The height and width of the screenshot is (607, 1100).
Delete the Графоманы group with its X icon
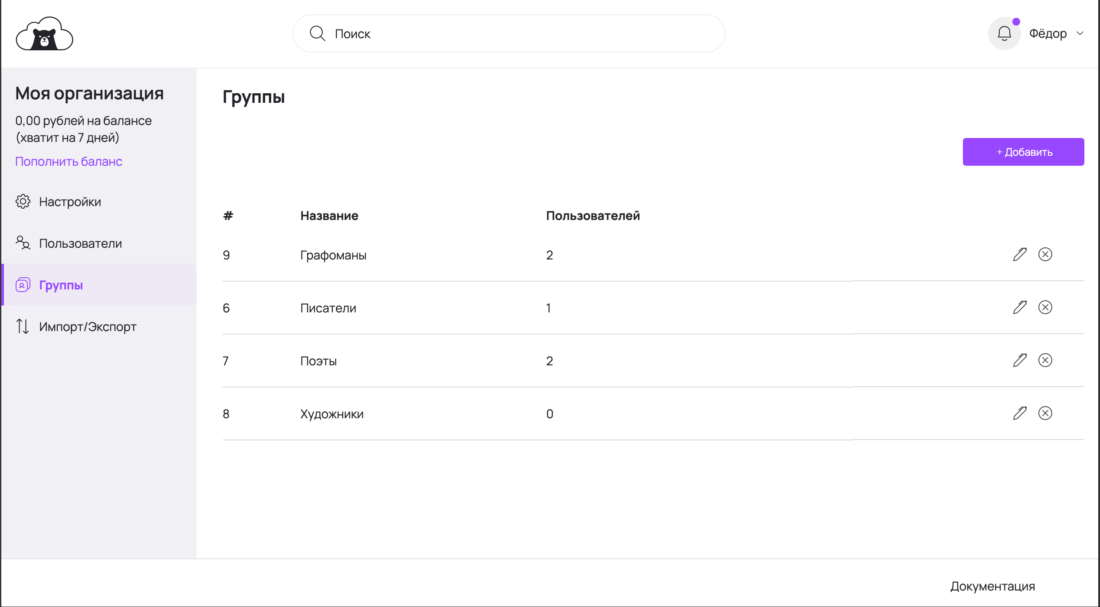click(x=1045, y=254)
